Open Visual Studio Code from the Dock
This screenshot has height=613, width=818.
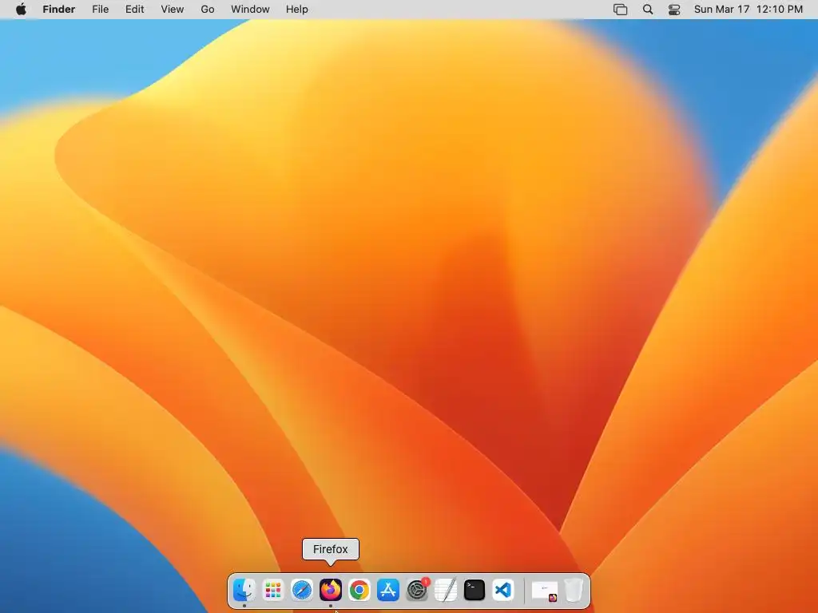pyautogui.click(x=503, y=590)
